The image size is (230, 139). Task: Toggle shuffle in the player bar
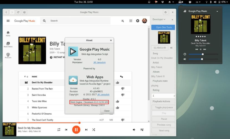[94, 130]
